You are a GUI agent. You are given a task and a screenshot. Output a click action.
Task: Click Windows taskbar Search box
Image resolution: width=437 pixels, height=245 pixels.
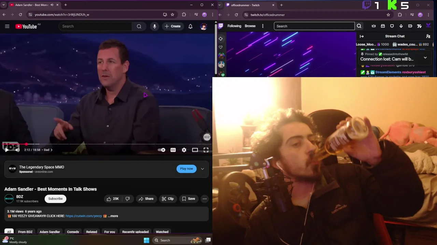[x=178, y=240]
